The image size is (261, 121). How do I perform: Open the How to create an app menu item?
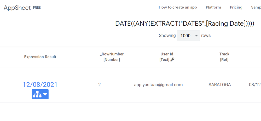[178, 7]
